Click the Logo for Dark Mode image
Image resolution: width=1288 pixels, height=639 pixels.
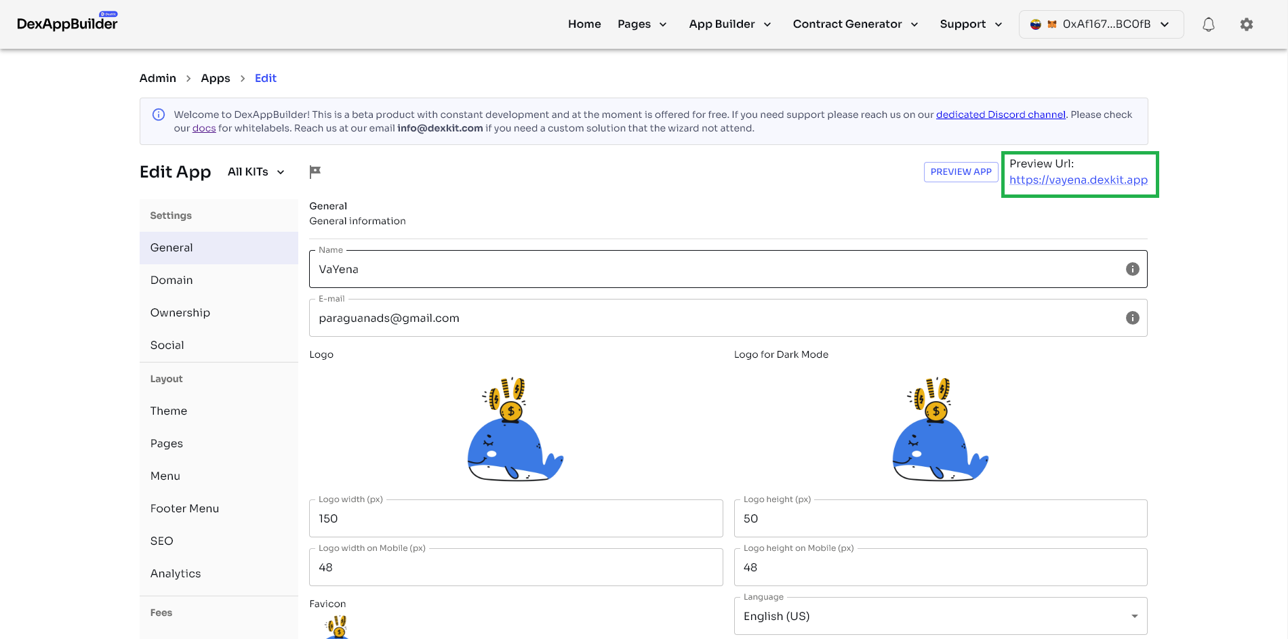coord(940,430)
